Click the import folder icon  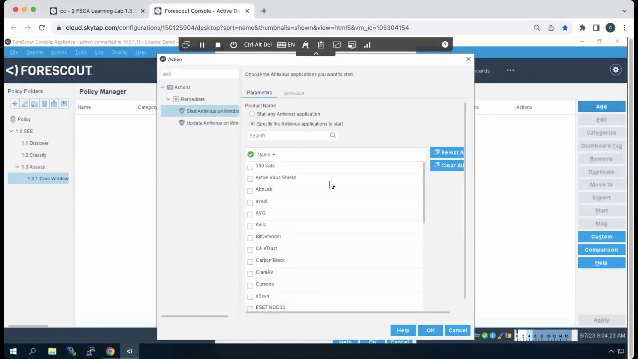(x=64, y=104)
